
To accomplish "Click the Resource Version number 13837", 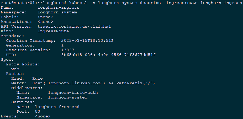I will coord(67,50).
